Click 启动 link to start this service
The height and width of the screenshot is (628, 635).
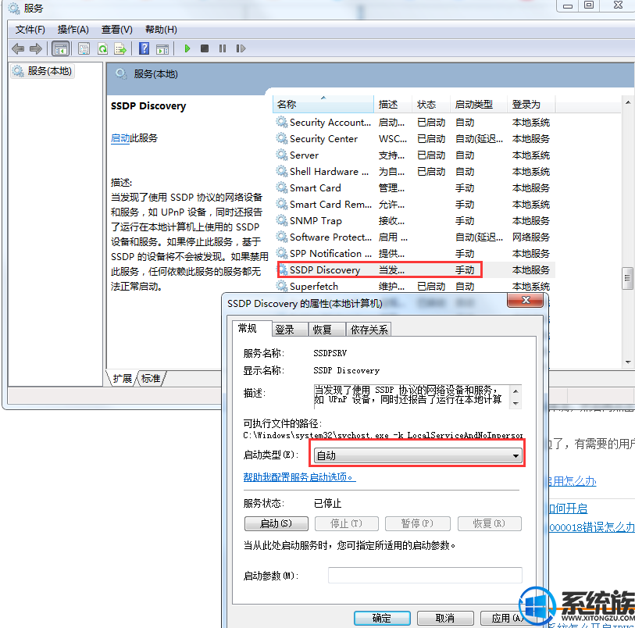click(120, 138)
